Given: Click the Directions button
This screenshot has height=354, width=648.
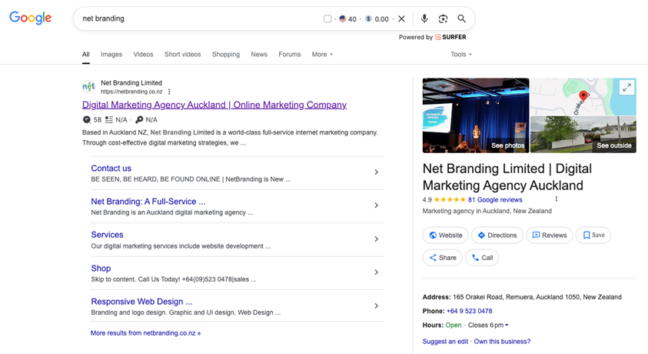Looking at the screenshot, I should point(497,235).
